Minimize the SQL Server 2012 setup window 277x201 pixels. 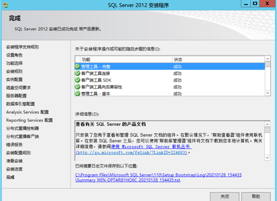pyautogui.click(x=245, y=3)
